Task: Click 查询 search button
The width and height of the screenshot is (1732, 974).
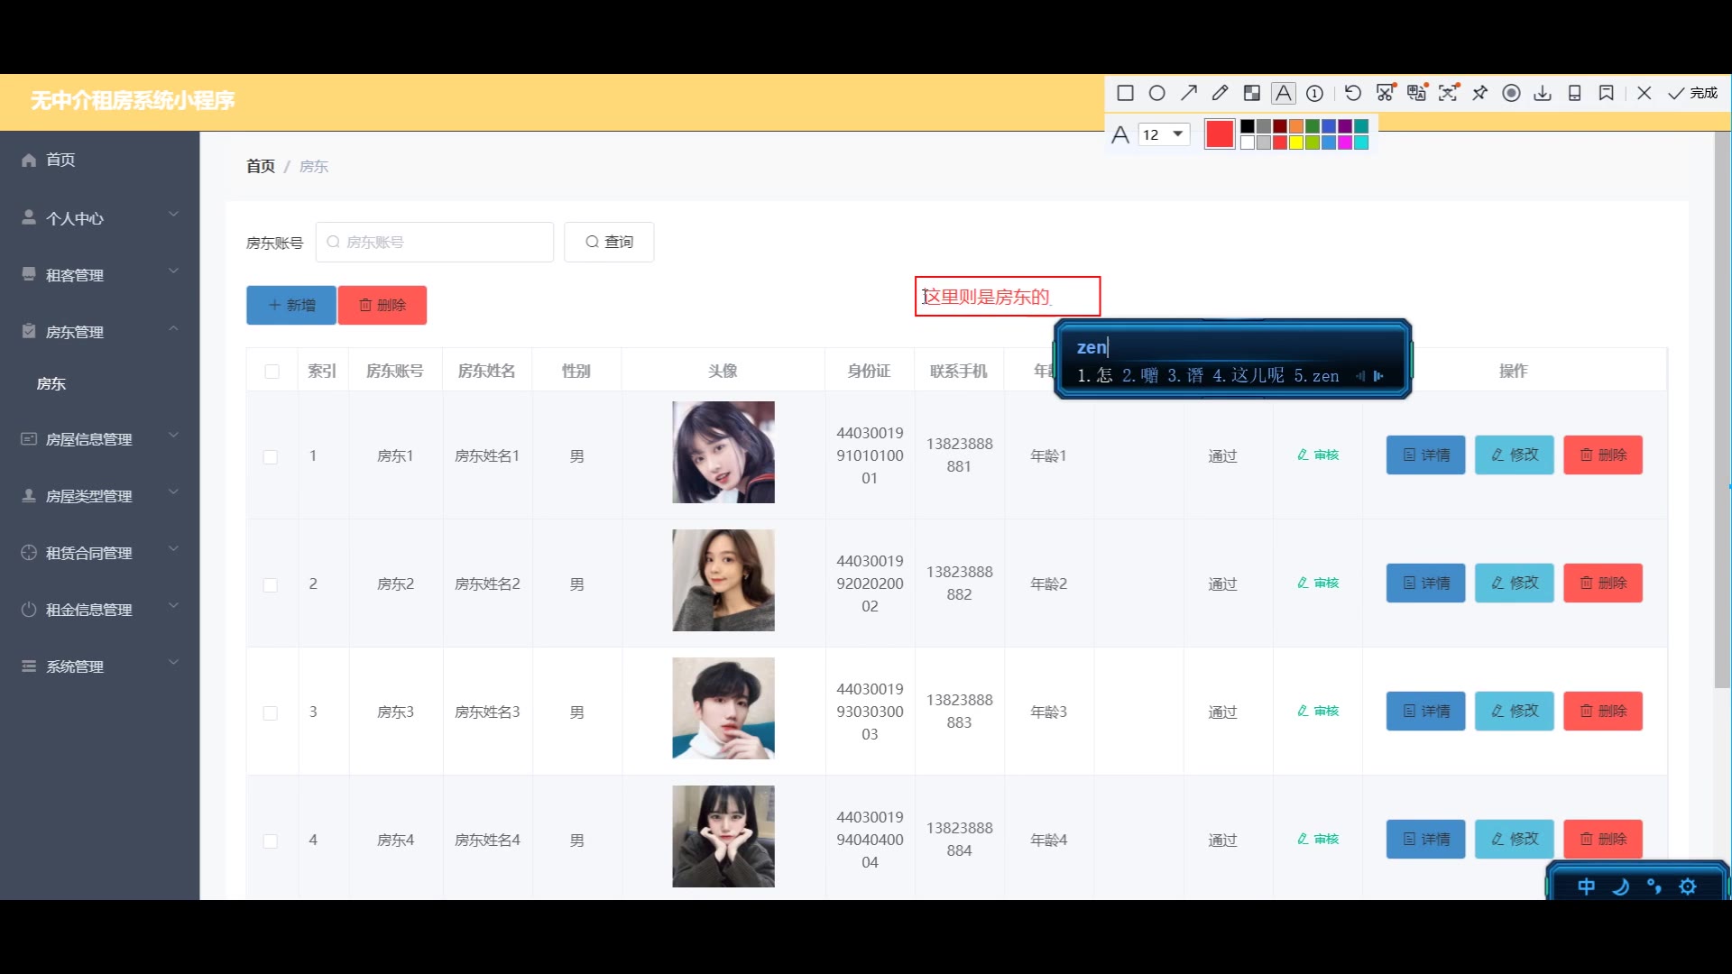Action: [x=609, y=242]
